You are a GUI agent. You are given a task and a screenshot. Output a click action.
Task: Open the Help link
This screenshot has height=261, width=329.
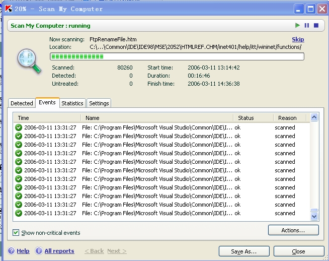(23, 251)
